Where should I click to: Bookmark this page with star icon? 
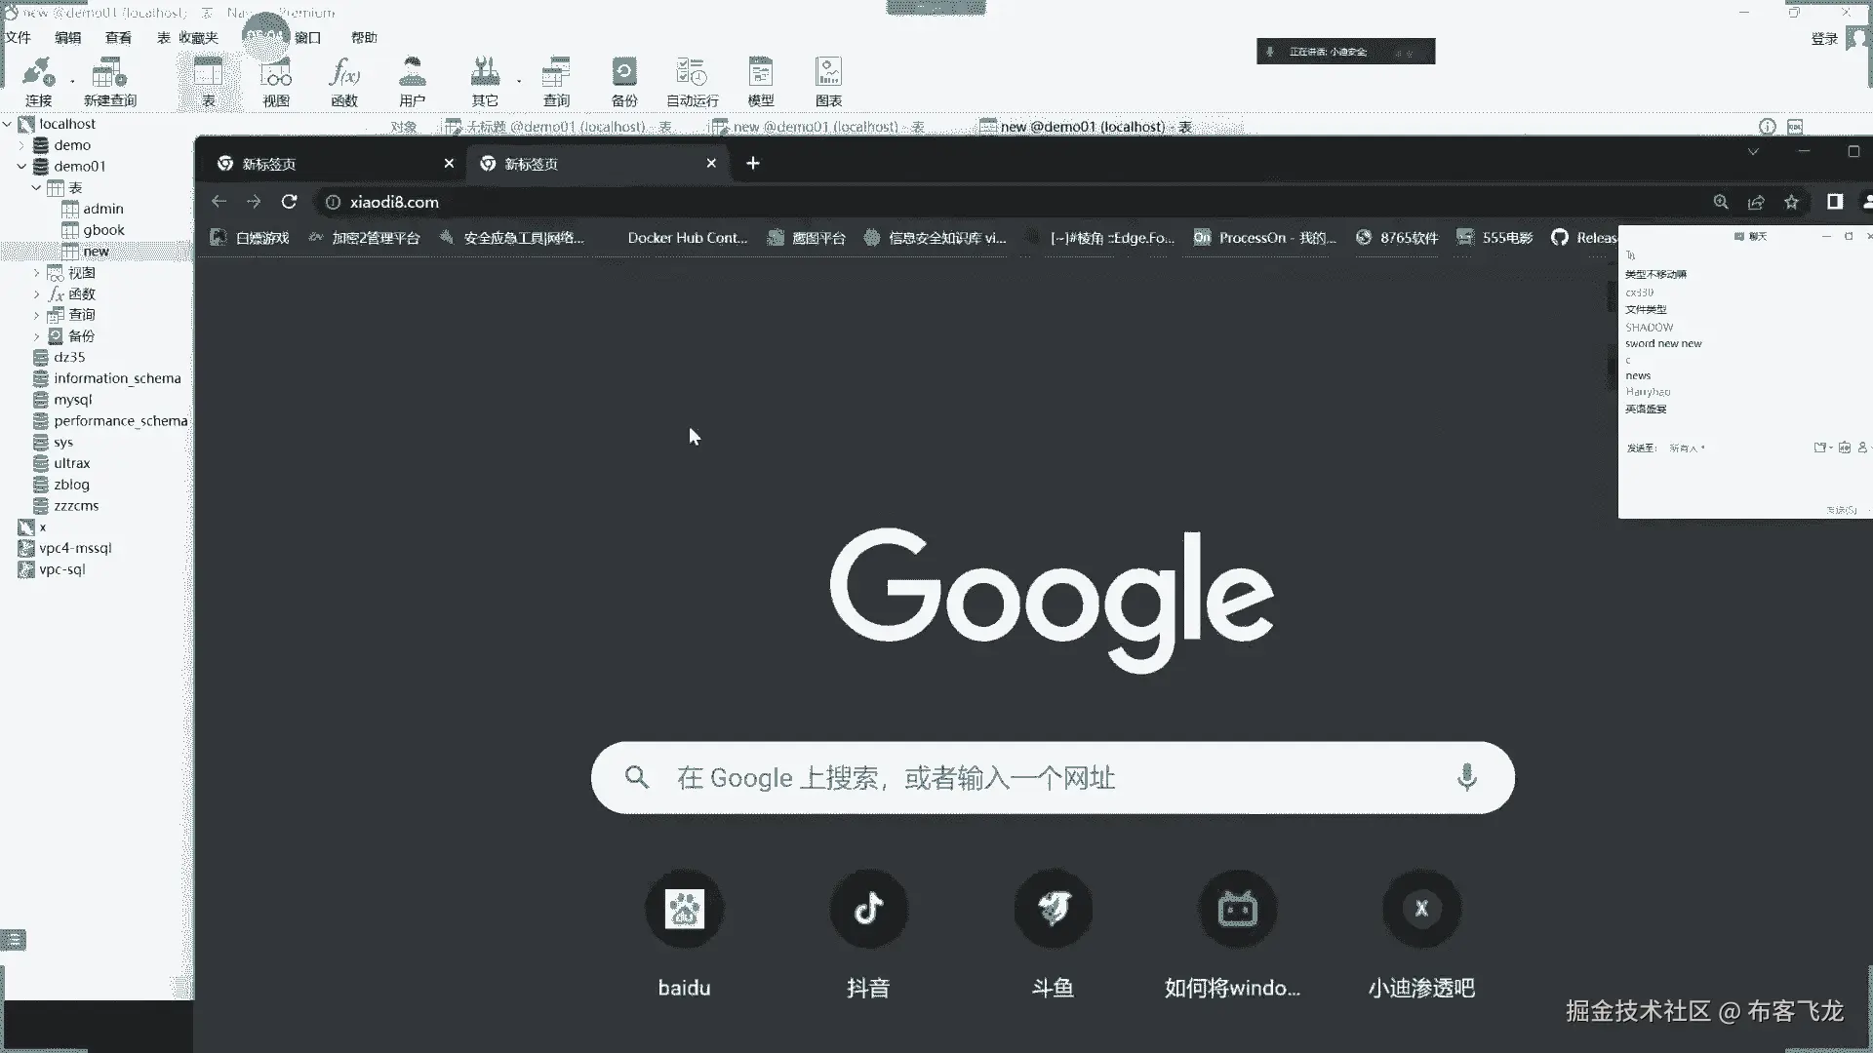point(1791,202)
